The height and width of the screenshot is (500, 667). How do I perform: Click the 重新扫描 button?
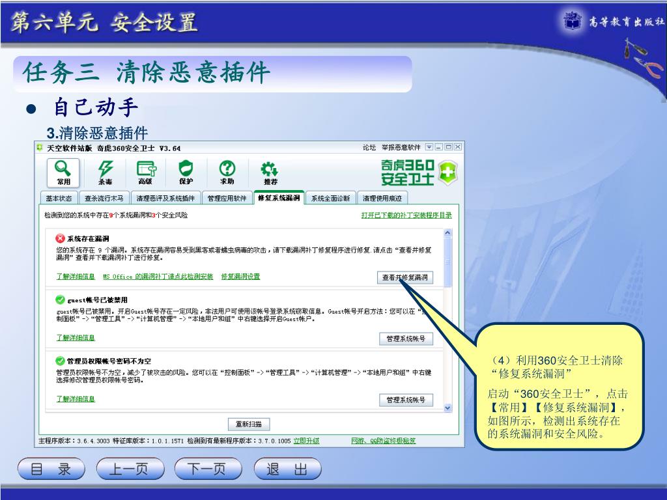[249, 424]
